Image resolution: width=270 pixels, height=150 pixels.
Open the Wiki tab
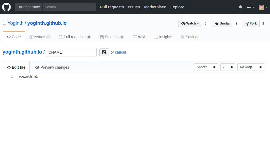pyautogui.click(x=139, y=37)
